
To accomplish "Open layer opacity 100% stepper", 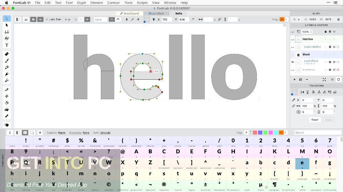I will coord(311,32).
